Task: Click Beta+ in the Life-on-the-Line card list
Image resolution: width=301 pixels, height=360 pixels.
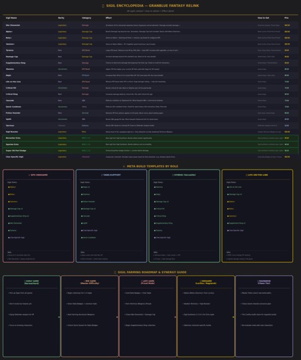Action: [231, 209]
